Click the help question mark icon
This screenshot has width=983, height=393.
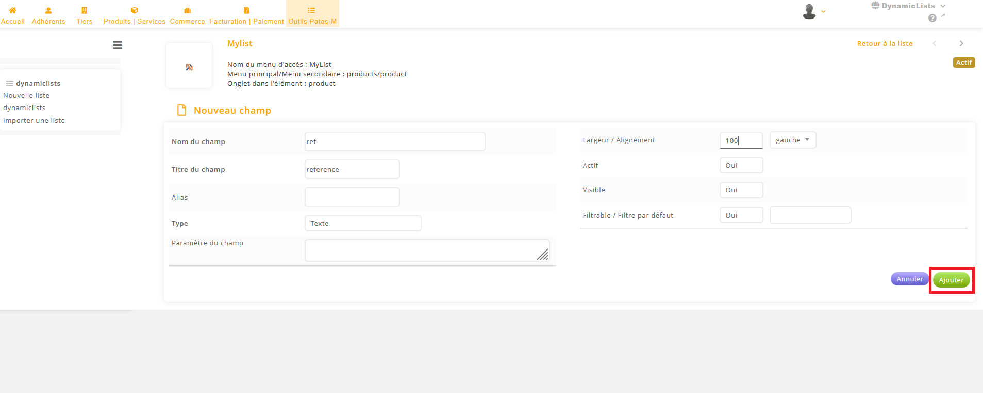(x=932, y=19)
